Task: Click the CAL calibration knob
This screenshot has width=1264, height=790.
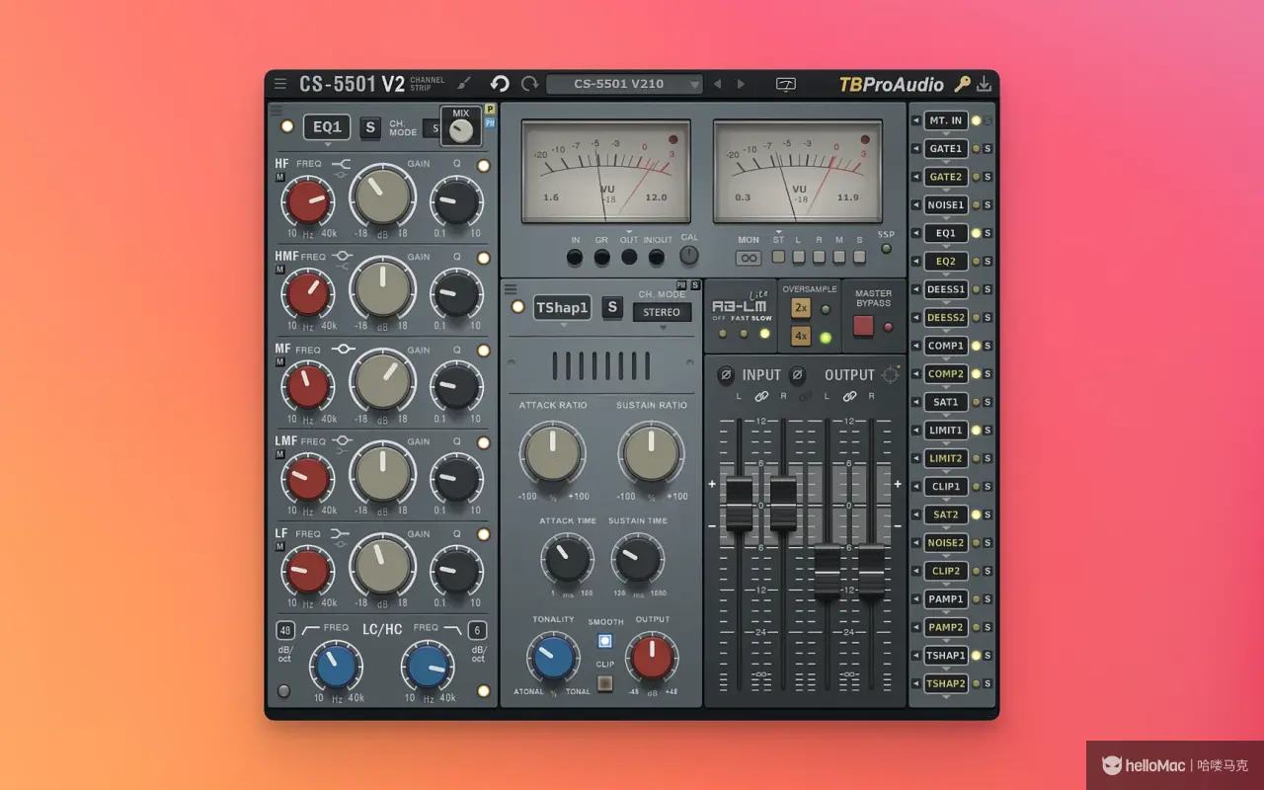Action: point(689,255)
